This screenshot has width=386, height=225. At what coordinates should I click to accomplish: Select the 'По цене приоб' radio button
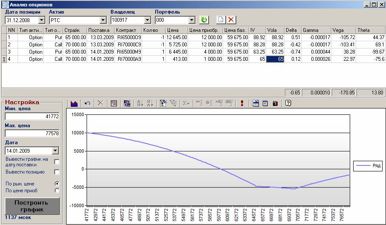57,191
